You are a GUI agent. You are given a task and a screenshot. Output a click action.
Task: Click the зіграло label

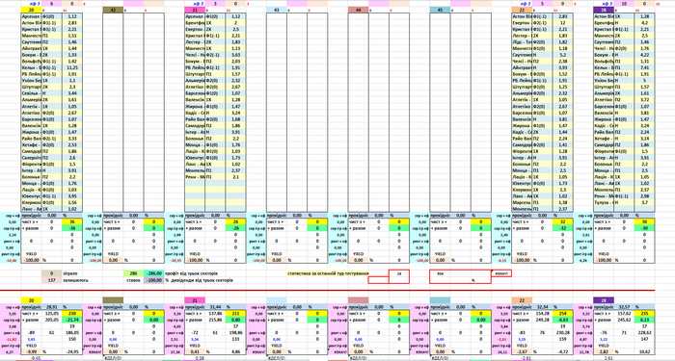point(71,273)
